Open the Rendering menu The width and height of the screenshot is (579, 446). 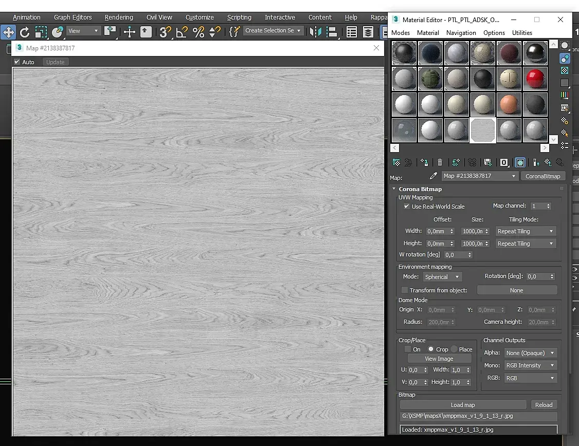[119, 17]
